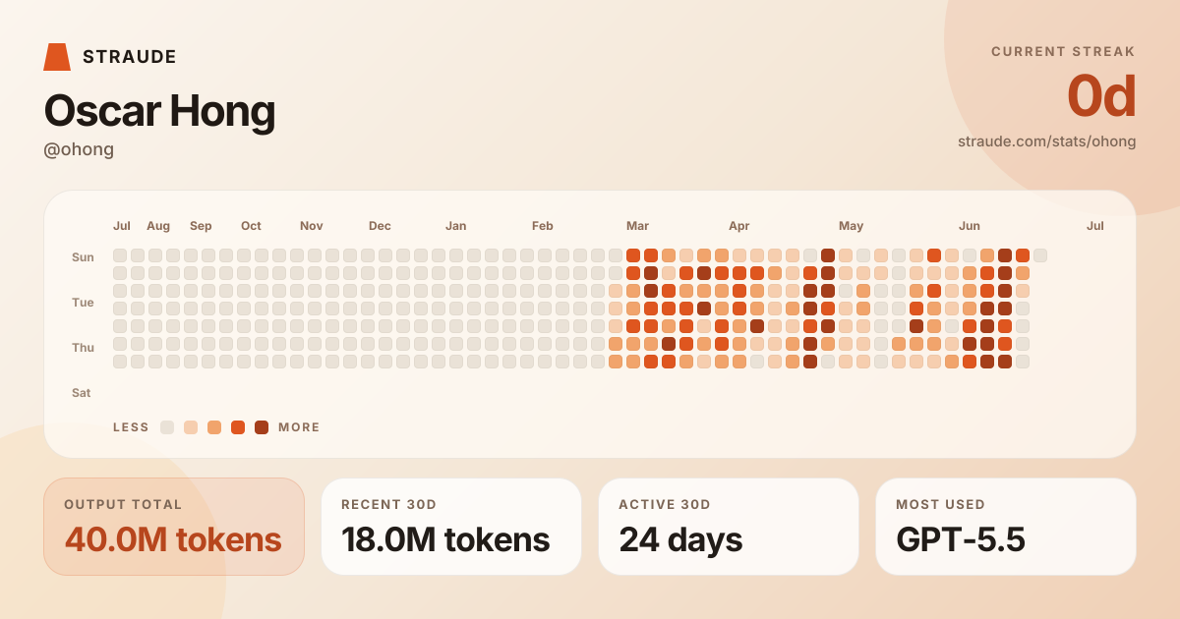Viewport: 1180px width, 619px height.
Task: Open the Recent 30D tokens card
Action: pos(451,527)
